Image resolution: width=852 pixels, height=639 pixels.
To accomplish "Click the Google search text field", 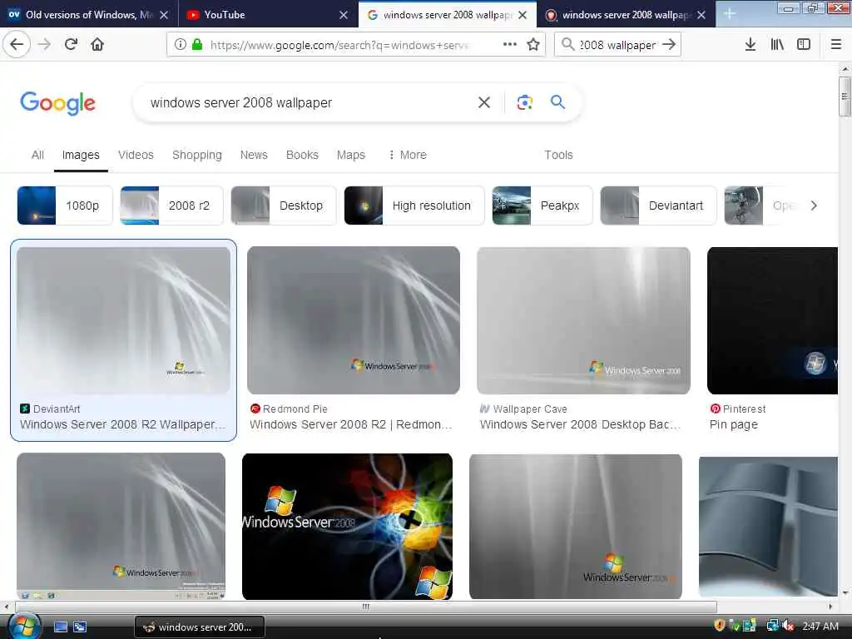I will pyautogui.click(x=307, y=102).
